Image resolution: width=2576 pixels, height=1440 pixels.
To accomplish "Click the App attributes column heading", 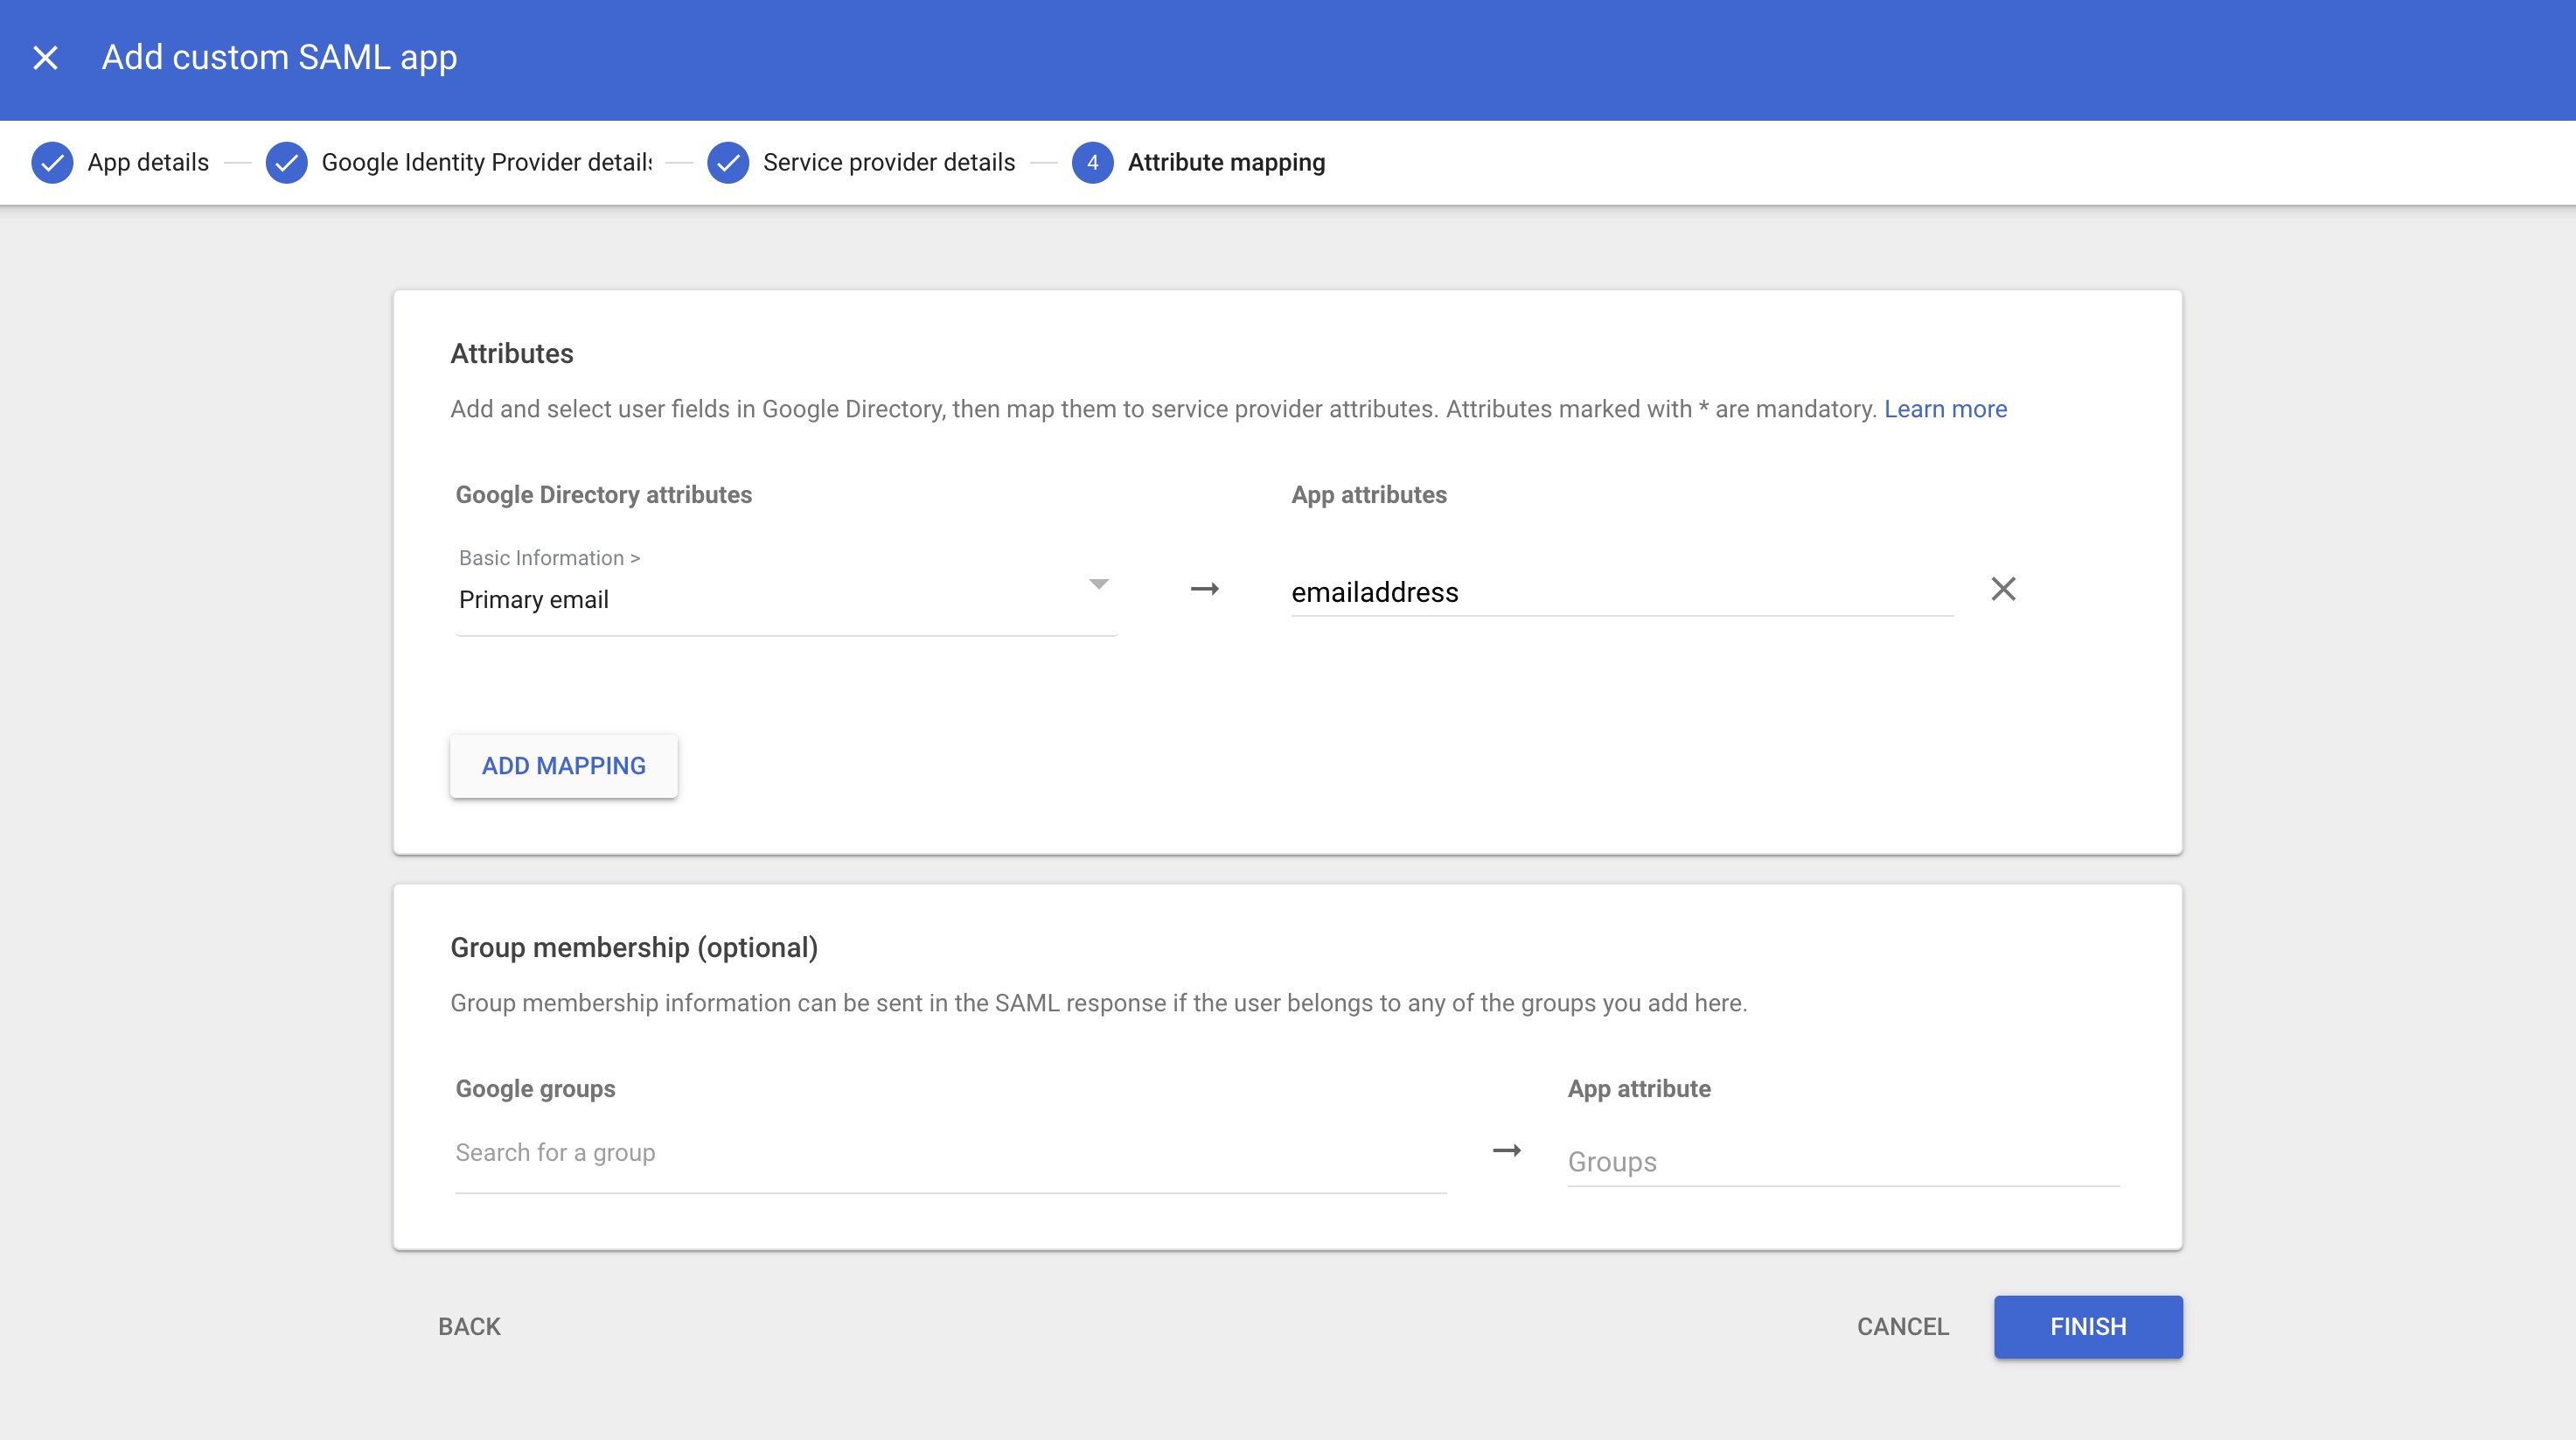I will (1369, 494).
